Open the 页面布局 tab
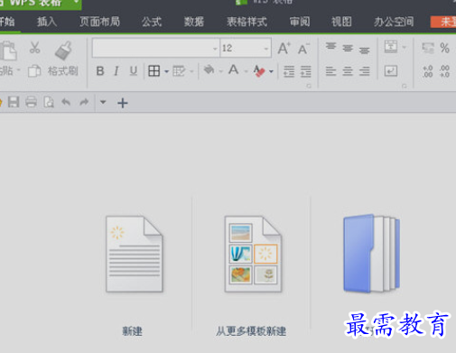The width and height of the screenshot is (456, 353). (99, 22)
